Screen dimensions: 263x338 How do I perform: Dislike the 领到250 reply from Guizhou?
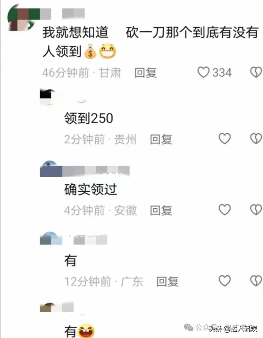(x=256, y=139)
